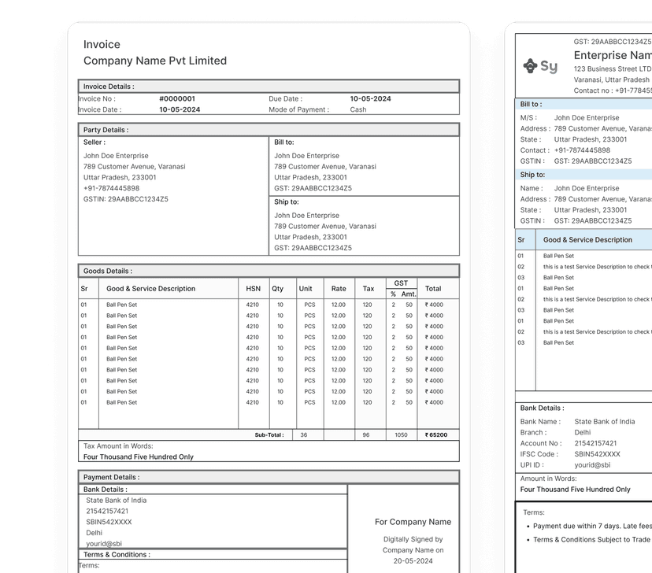Click the HSN column header
Screen dimensions: 652x573
click(254, 288)
